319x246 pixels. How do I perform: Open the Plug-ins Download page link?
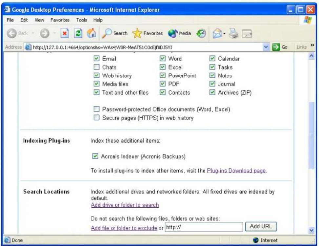point(236,171)
